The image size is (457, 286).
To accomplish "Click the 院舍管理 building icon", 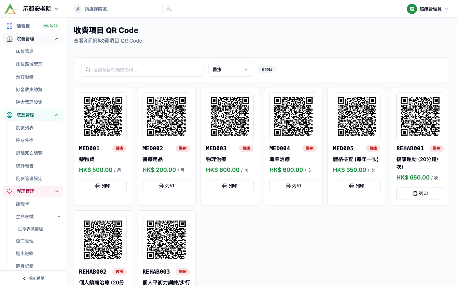I will (x=10, y=39).
